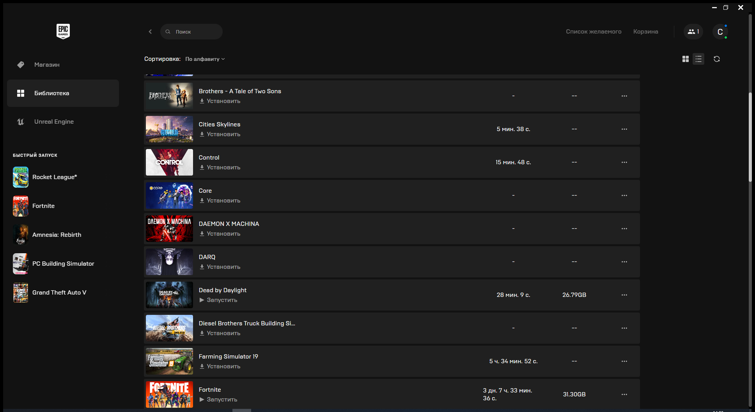Viewport: 755px width, 412px height.
Task: Open DARQ three-dot menu
Action: (624, 262)
